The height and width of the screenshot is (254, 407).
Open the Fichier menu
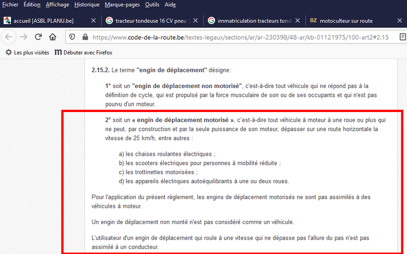point(10,5)
